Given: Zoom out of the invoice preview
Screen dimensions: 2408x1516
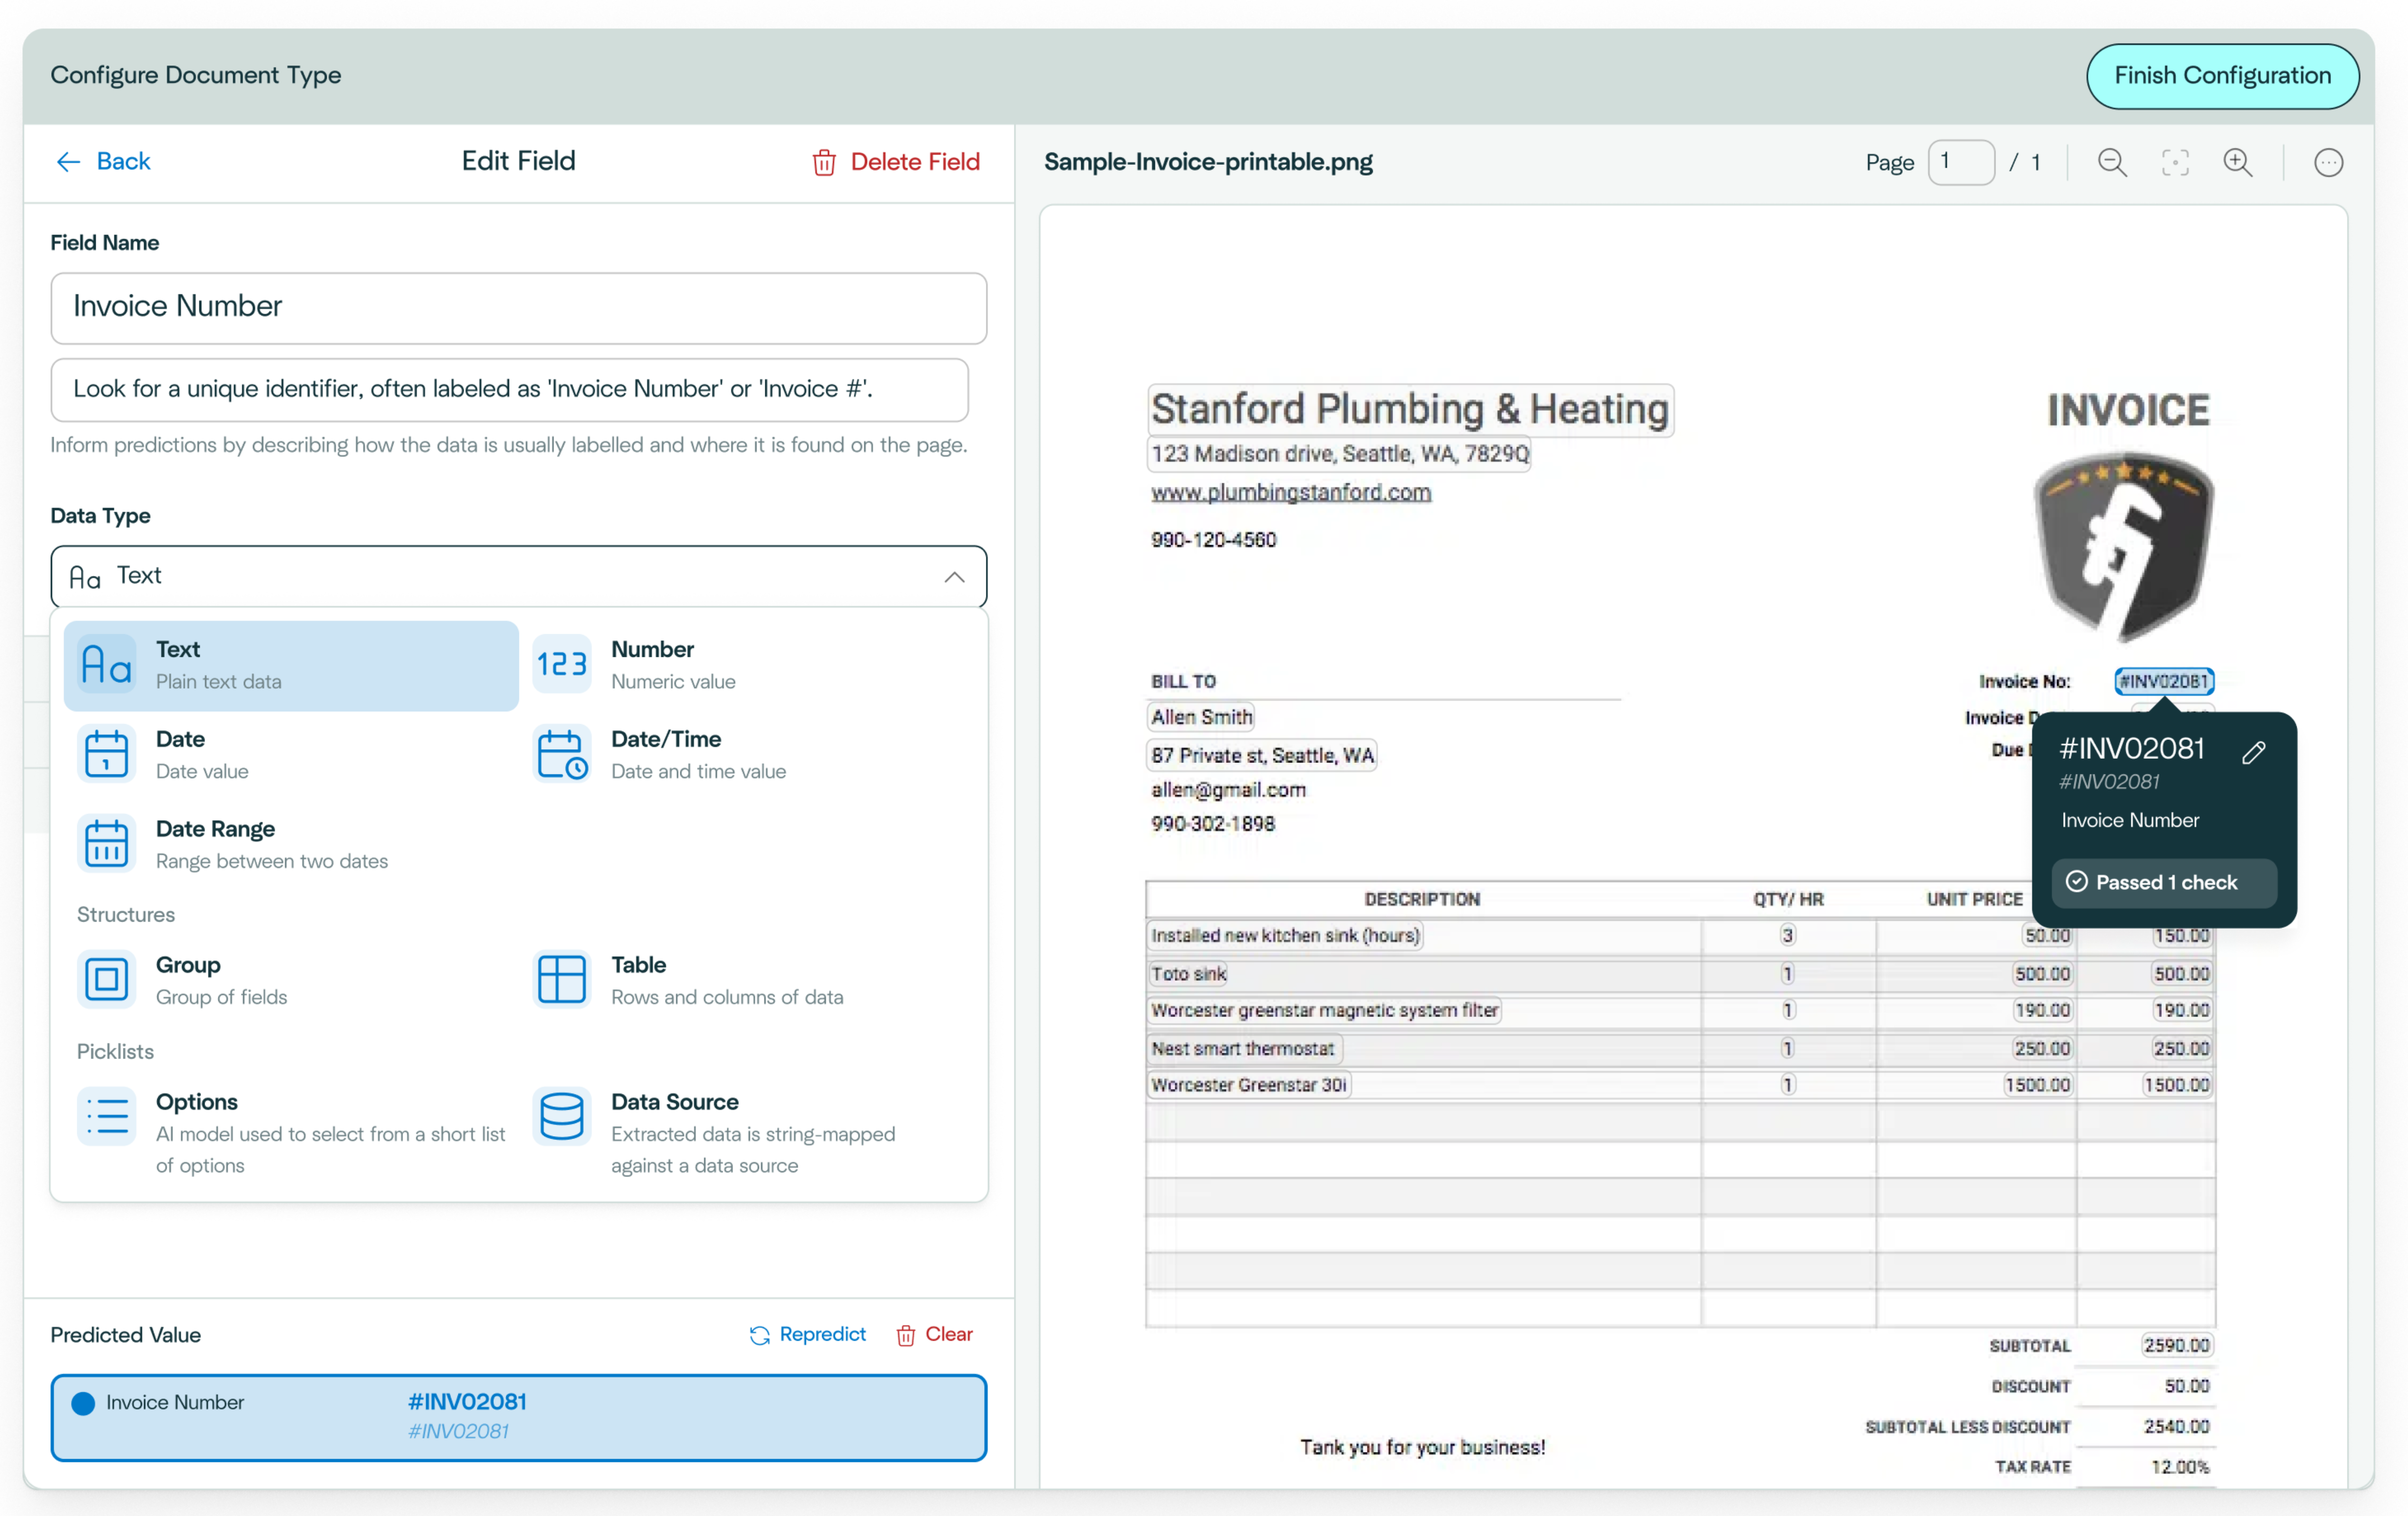Looking at the screenshot, I should pos(2111,162).
